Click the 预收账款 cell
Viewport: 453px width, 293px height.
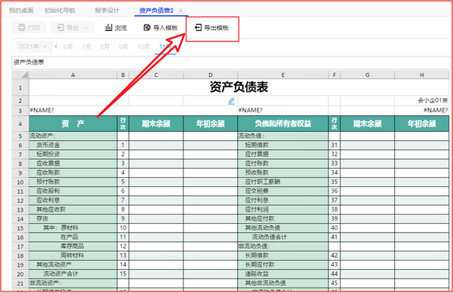283,172
